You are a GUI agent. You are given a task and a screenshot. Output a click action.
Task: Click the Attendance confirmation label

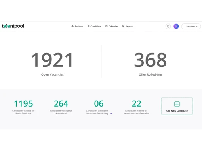click(137, 114)
